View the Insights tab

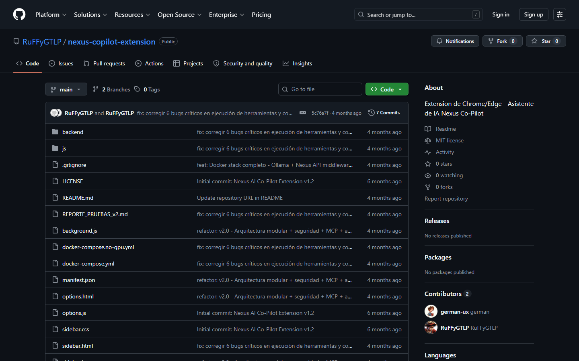pyautogui.click(x=298, y=63)
